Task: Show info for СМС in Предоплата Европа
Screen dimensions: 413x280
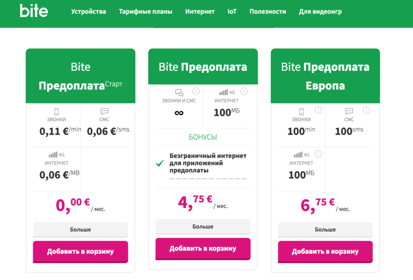Action: click(x=366, y=111)
